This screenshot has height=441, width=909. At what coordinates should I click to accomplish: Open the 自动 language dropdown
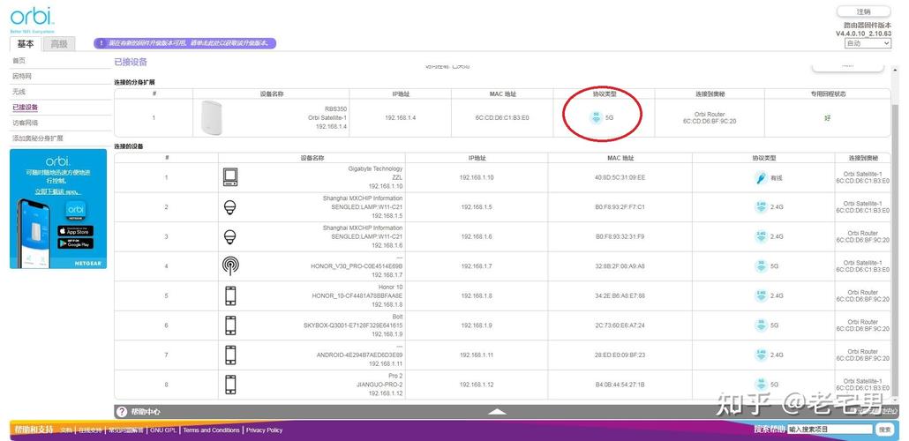coord(868,43)
